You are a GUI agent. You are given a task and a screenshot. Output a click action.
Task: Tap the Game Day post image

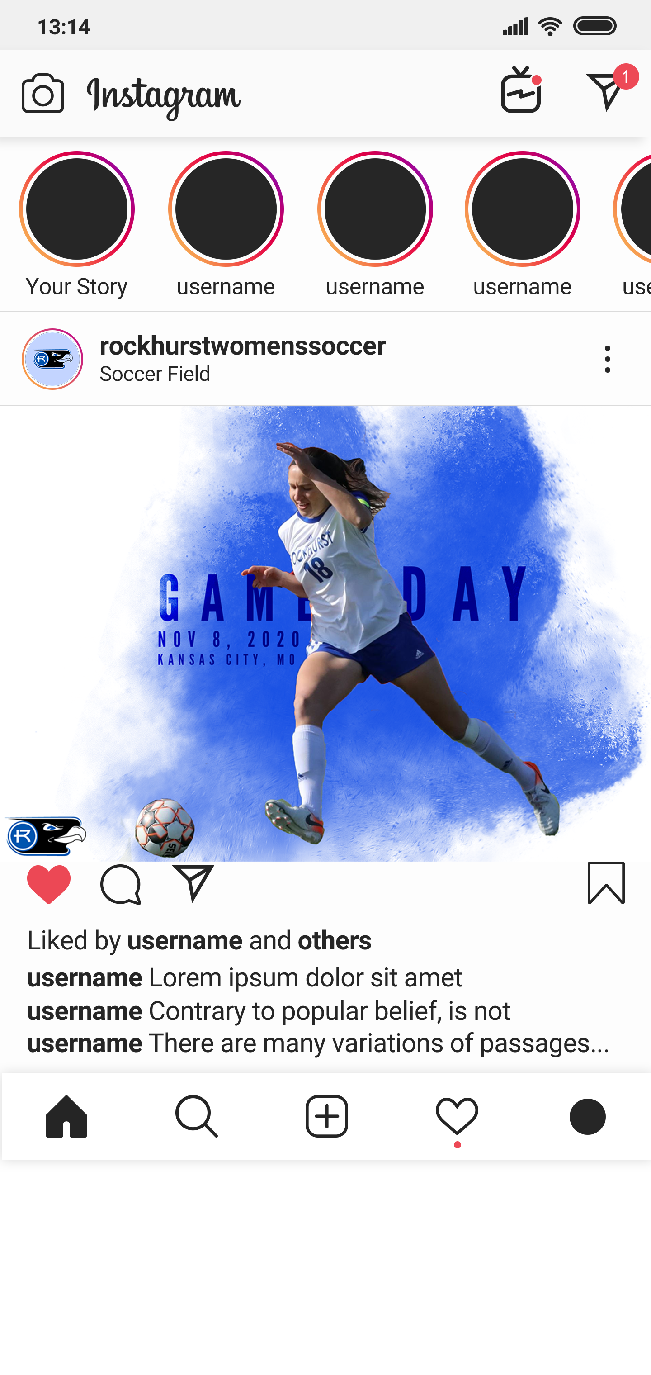pos(325,634)
